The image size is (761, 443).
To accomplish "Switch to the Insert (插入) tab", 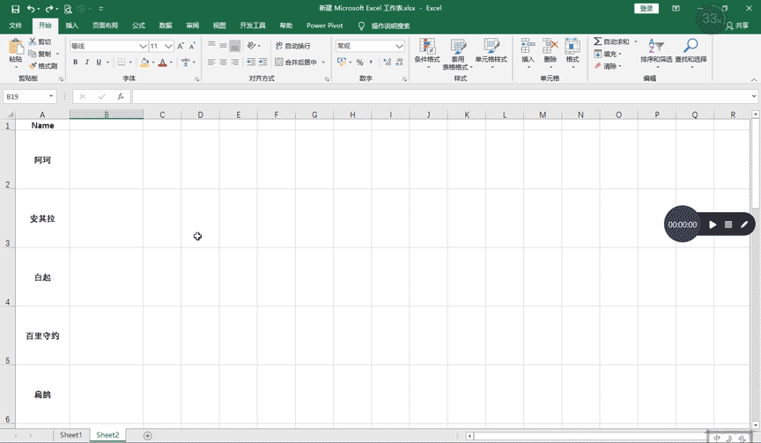I will [72, 26].
